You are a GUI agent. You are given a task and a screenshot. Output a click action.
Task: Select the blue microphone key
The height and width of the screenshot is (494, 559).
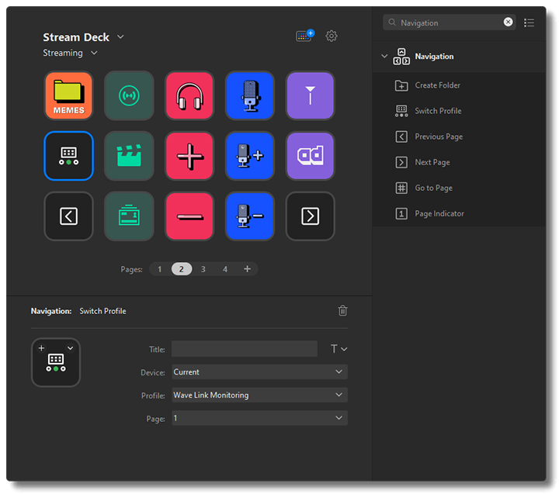[x=250, y=95]
